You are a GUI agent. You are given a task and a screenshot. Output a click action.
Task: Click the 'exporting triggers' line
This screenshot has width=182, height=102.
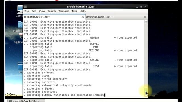39,89
